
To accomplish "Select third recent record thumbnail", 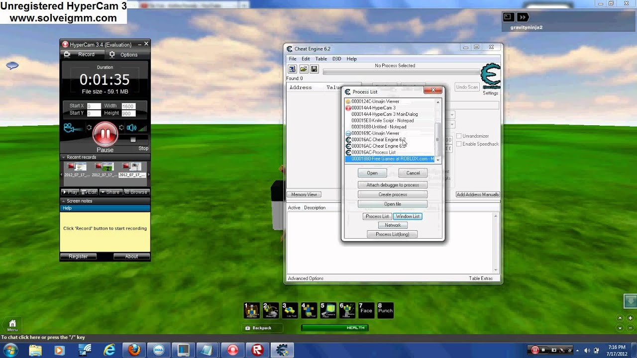I will coord(133,169).
